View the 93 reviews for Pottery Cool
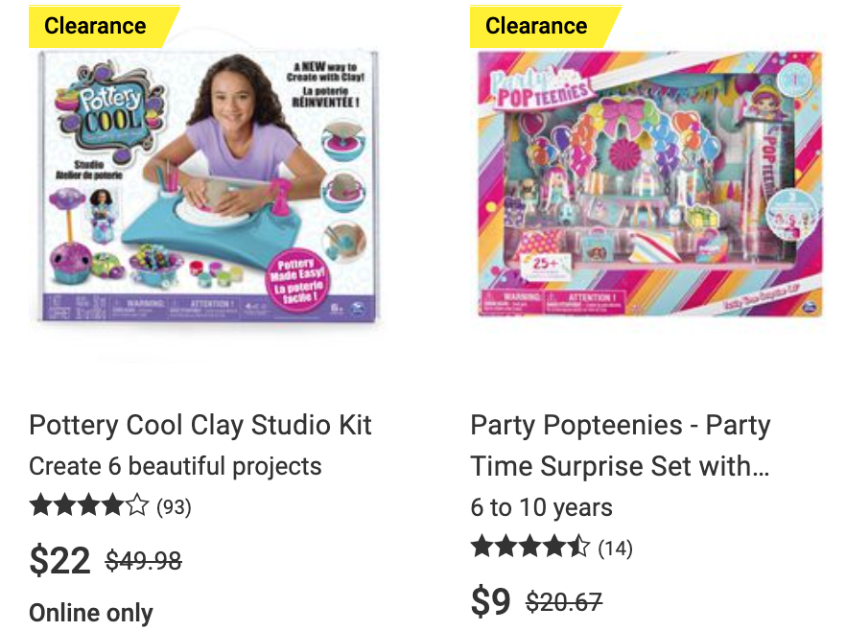846x631 pixels. (x=174, y=507)
